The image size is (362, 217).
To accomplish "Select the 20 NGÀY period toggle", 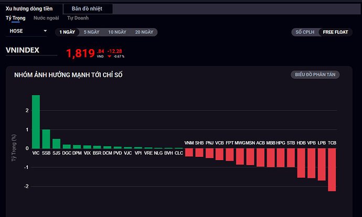I will 144,32.
